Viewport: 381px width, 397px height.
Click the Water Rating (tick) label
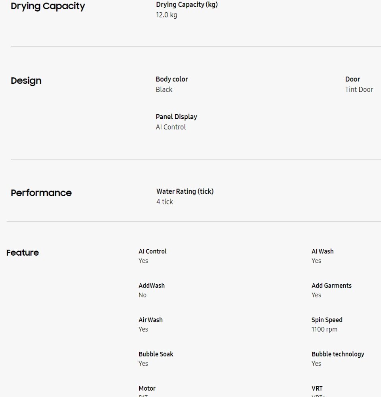(185, 191)
